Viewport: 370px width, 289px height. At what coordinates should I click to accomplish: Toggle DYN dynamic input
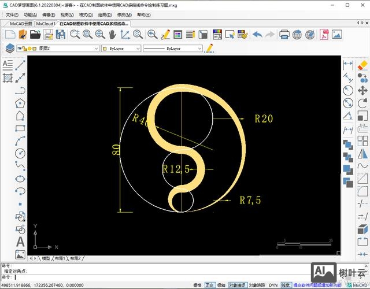coord(273,285)
